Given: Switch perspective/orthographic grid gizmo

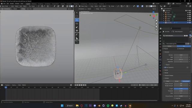Looking at the screenshot, I should pyautogui.click(x=156, y=30).
